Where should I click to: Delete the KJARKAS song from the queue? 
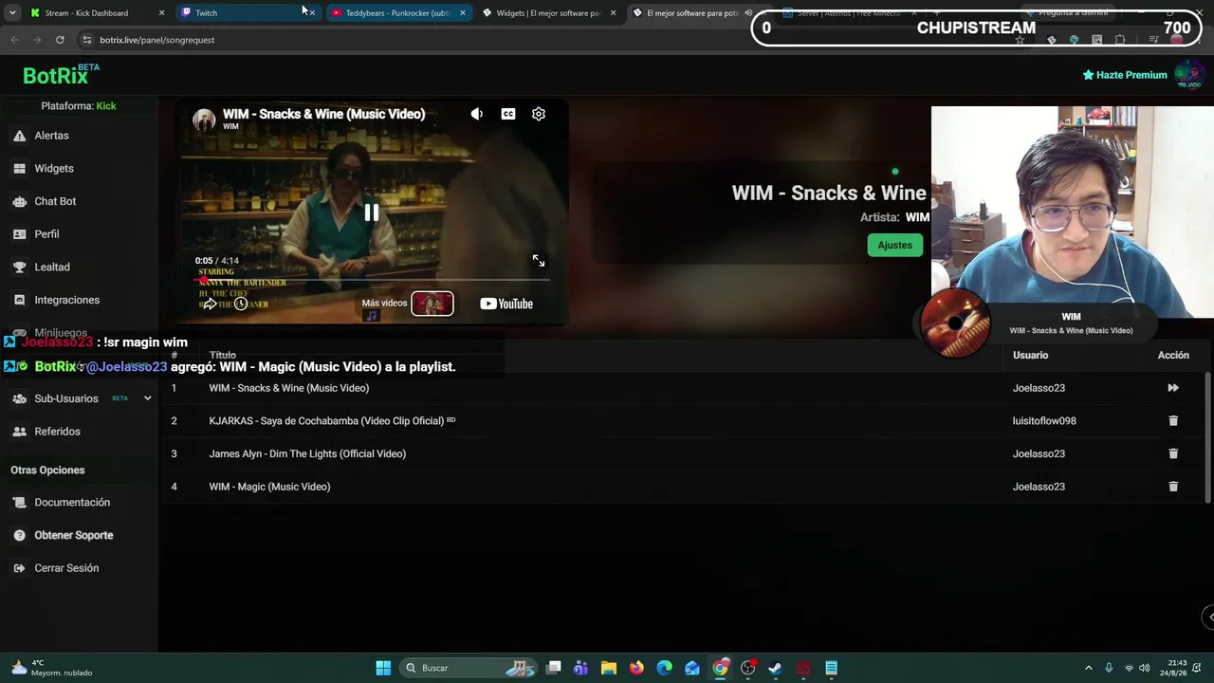click(1173, 421)
